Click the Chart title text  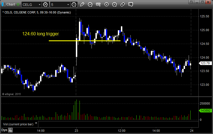[11, 4]
